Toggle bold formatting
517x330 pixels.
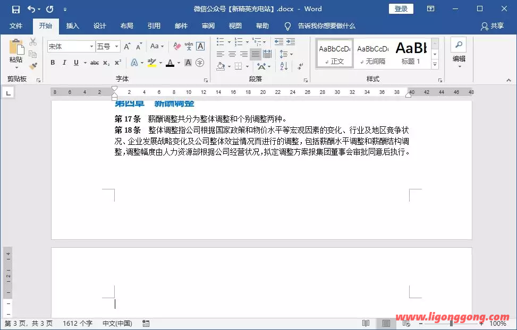pos(53,63)
